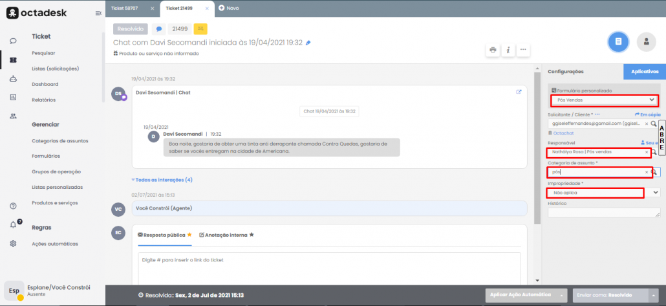Expand the Formulário personalizado dropdown

(651, 100)
